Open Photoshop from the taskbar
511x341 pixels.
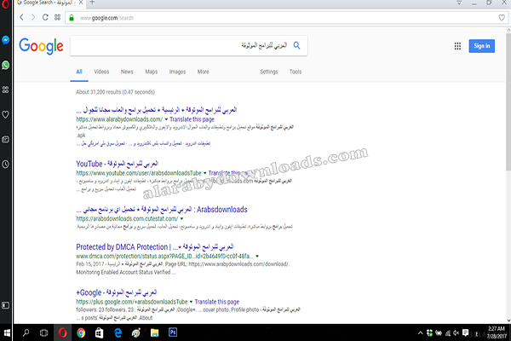[x=173, y=332]
